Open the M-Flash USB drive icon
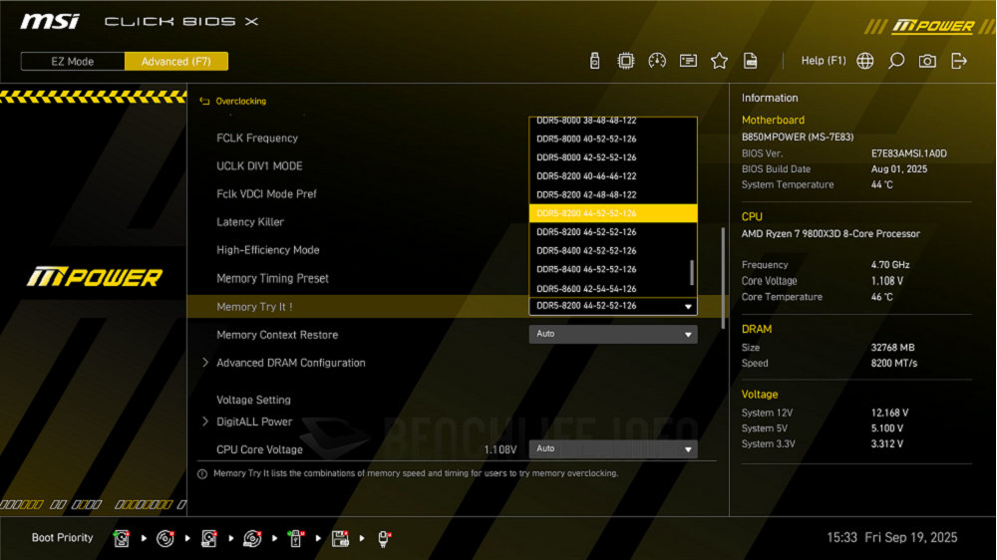The image size is (997, 560). click(x=594, y=61)
